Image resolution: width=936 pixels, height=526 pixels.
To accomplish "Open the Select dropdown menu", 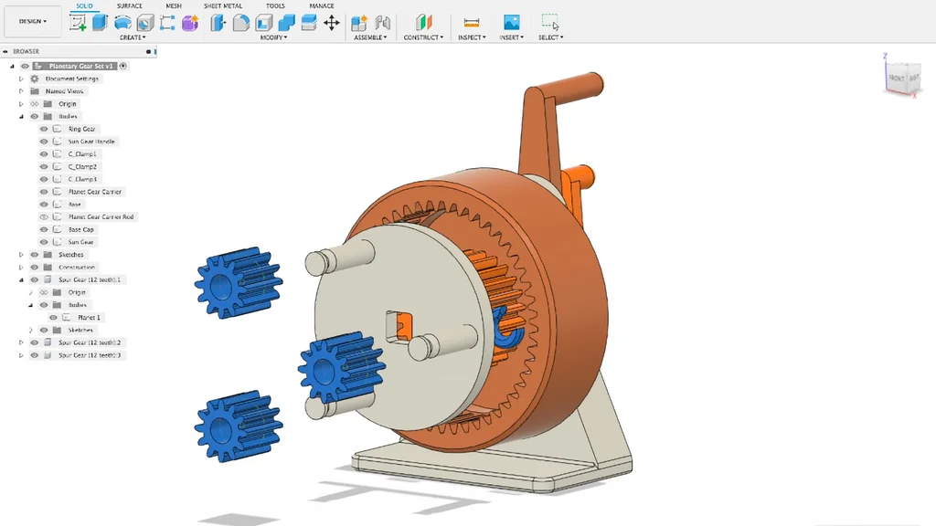I will (550, 37).
